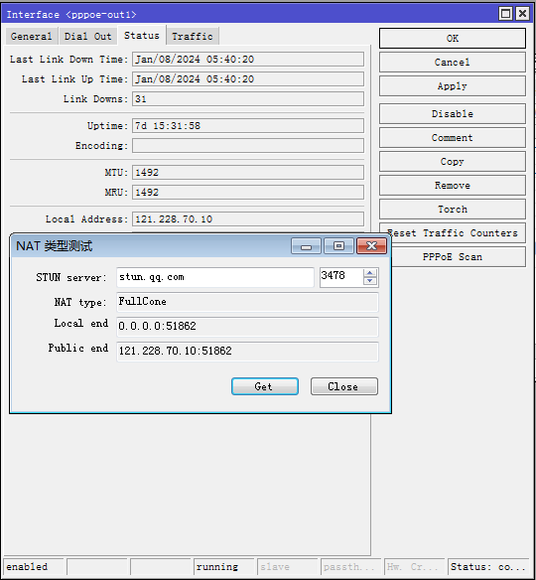
Task: Click the OK button
Action: click(453, 39)
